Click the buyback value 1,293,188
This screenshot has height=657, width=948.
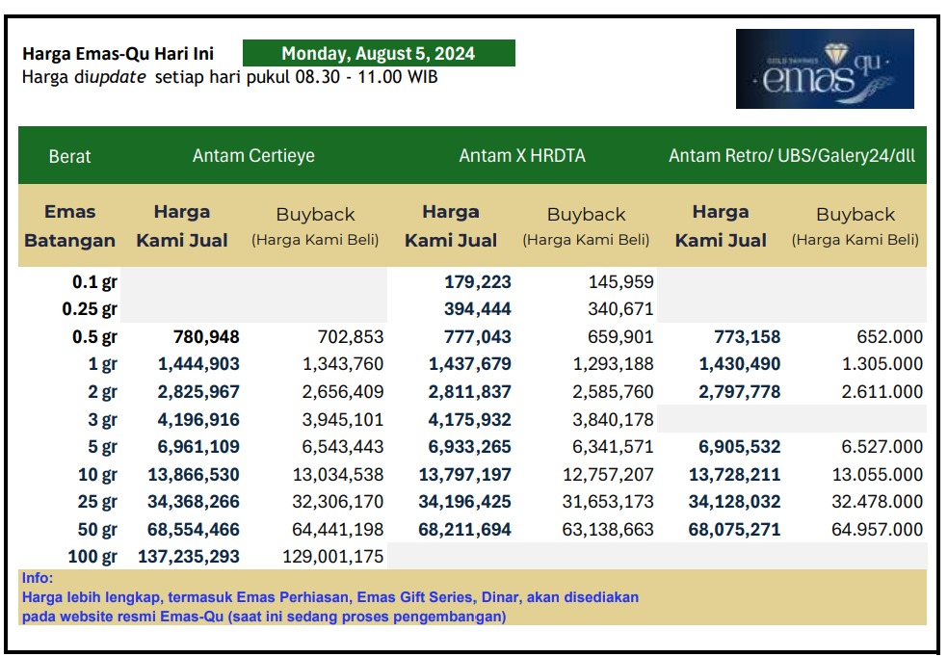coord(613,364)
